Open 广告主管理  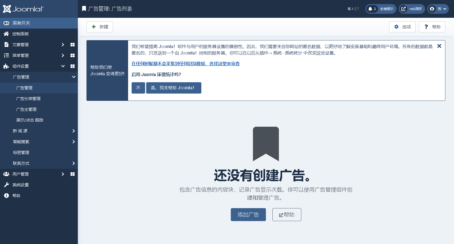[26, 109]
